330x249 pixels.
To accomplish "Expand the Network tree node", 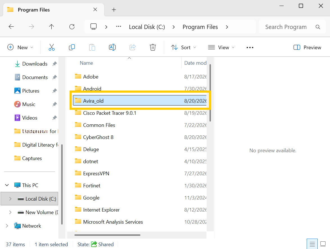I will 7,226.
